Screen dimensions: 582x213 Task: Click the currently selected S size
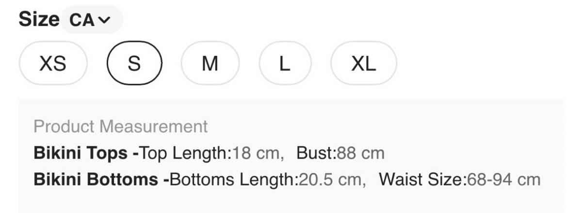134,63
